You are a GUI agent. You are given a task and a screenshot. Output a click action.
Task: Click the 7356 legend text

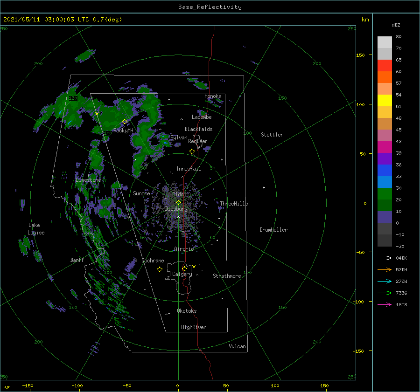pyautogui.click(x=401, y=293)
